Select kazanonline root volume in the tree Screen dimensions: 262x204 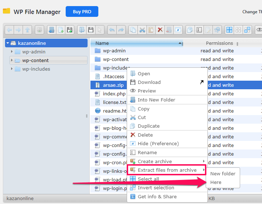click(46, 43)
